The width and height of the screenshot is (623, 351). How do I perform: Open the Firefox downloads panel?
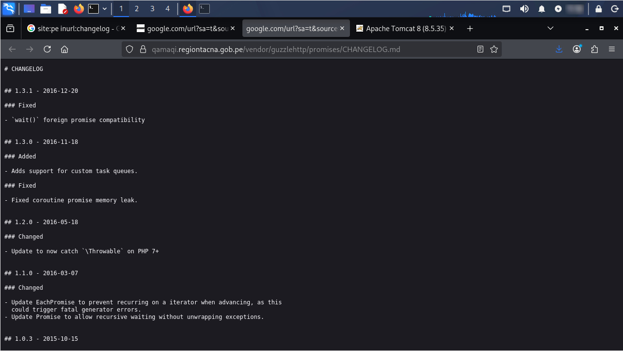(559, 49)
